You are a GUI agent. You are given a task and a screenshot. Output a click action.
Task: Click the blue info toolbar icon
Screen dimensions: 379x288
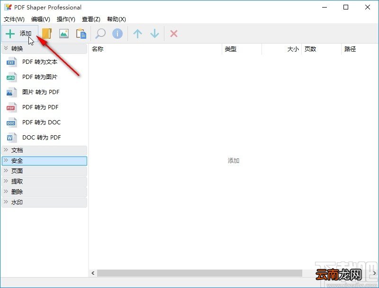pyautogui.click(x=117, y=34)
